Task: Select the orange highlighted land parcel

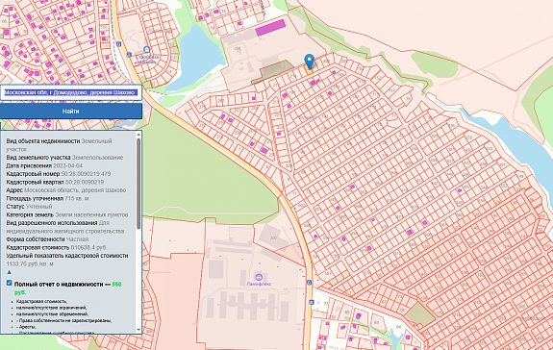Action: pyautogui.click(x=309, y=71)
